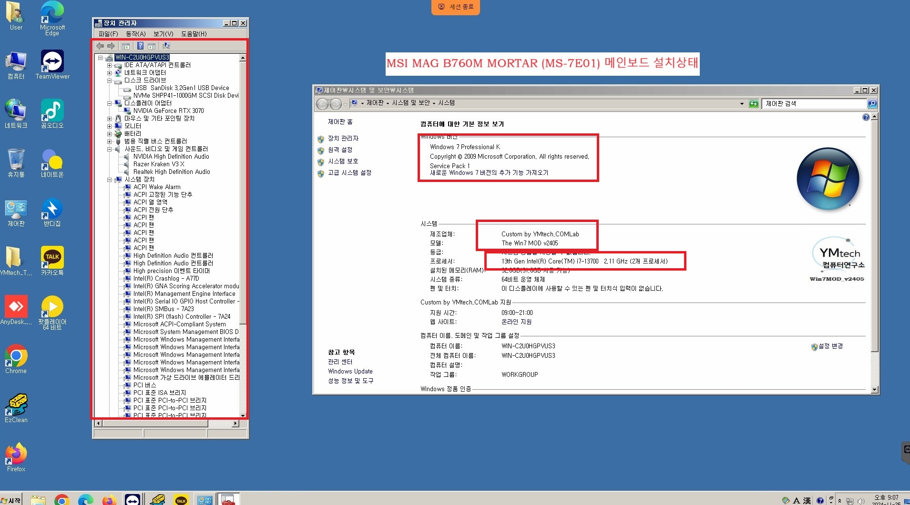
Task: Expand the 마우스 및 기타 포인팅 장치 node
Action: 109,119
